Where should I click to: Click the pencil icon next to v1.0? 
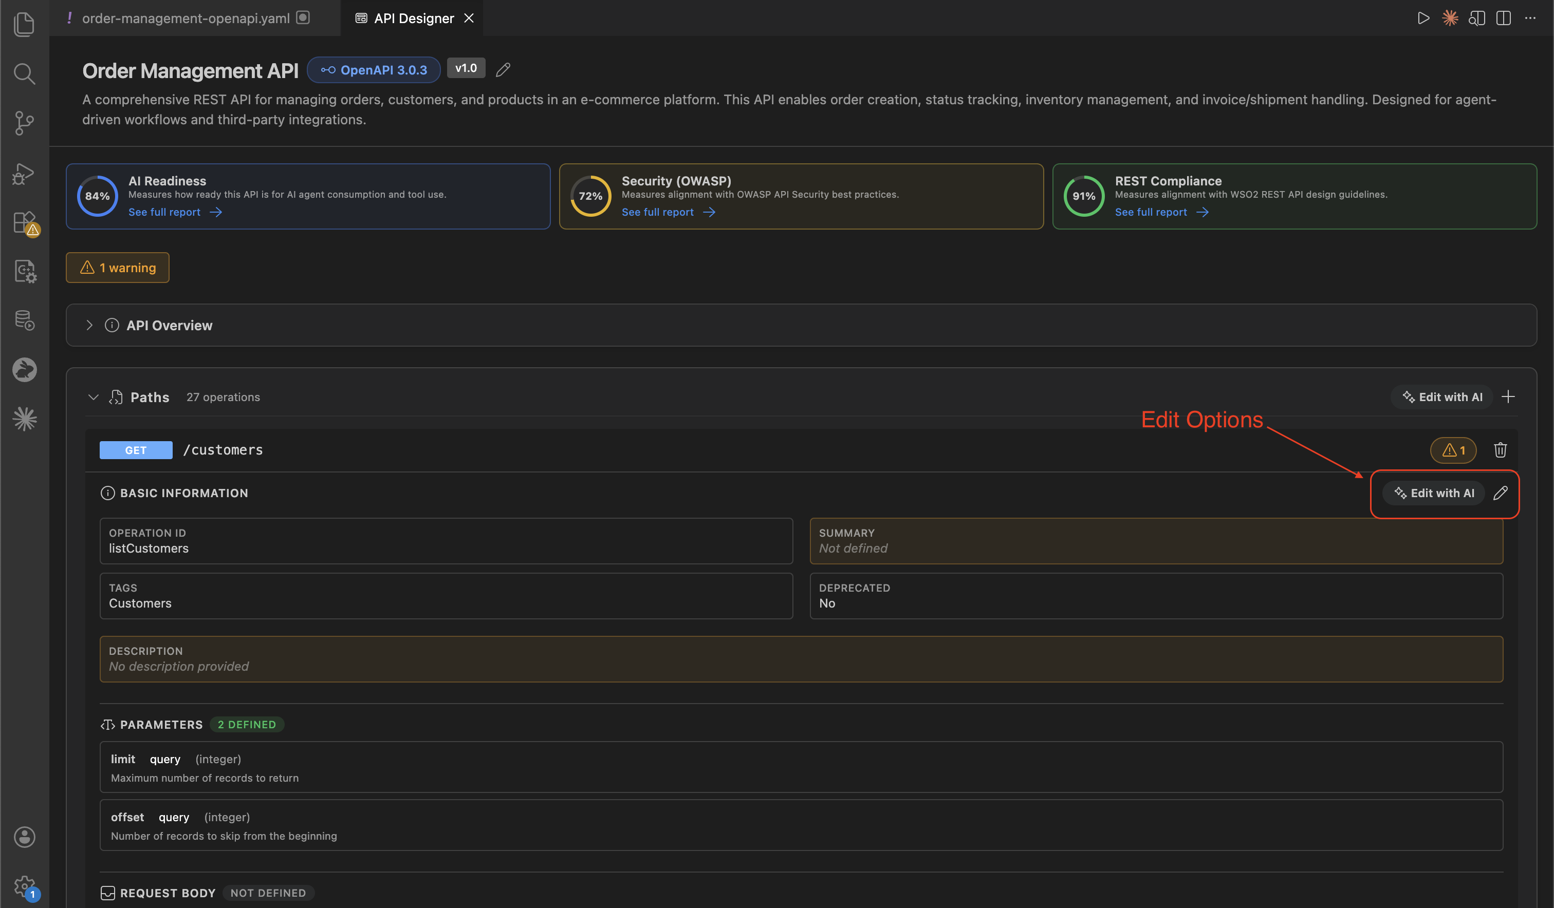503,69
